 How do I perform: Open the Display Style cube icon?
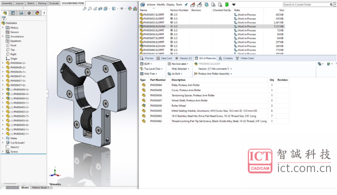114,9
